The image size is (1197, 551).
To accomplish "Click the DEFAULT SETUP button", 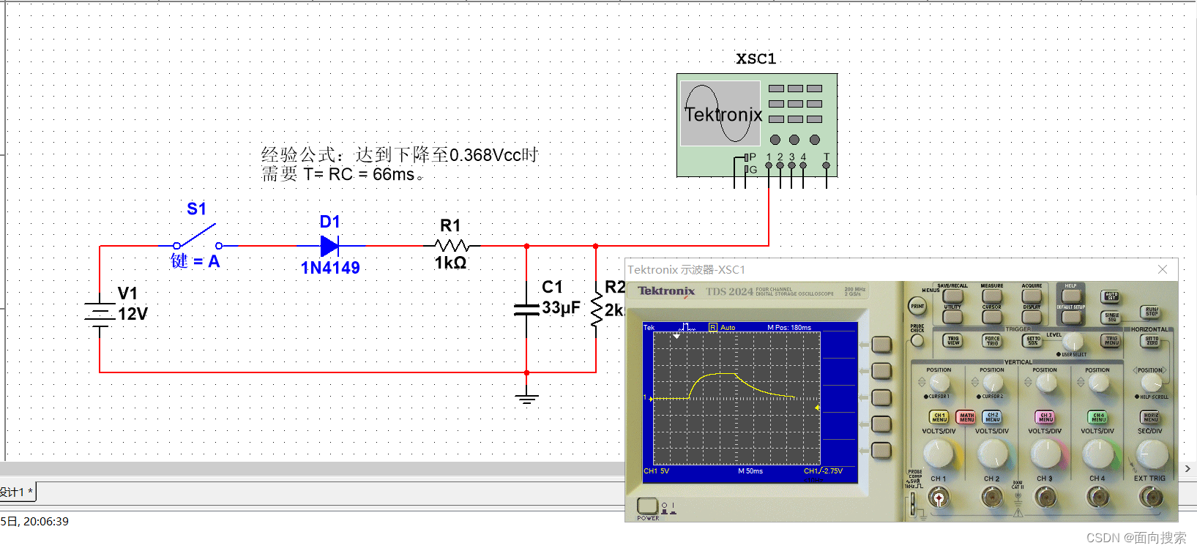I will 1071,316.
